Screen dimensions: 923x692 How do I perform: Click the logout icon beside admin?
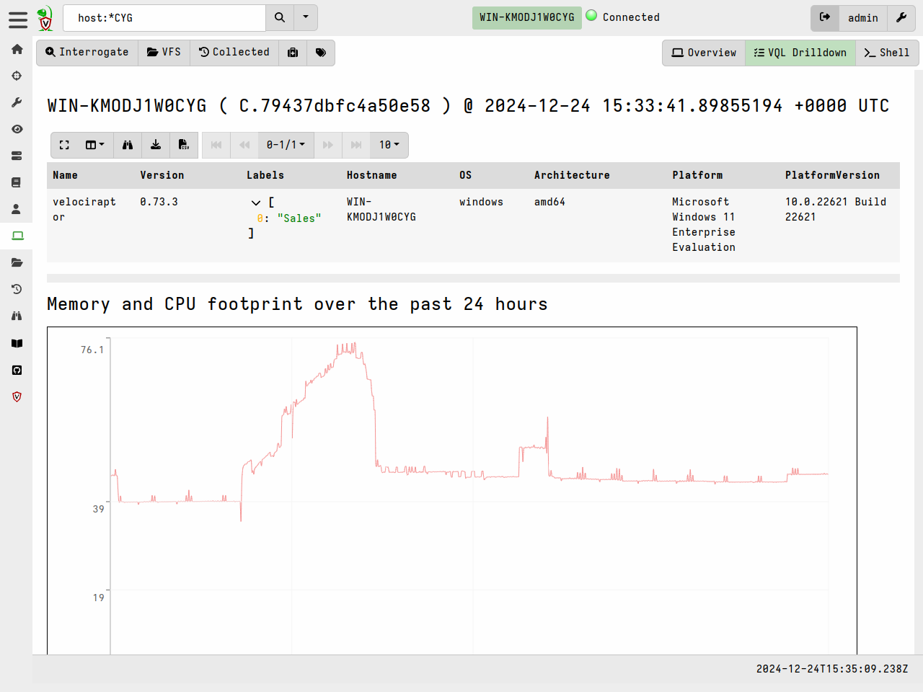825,17
